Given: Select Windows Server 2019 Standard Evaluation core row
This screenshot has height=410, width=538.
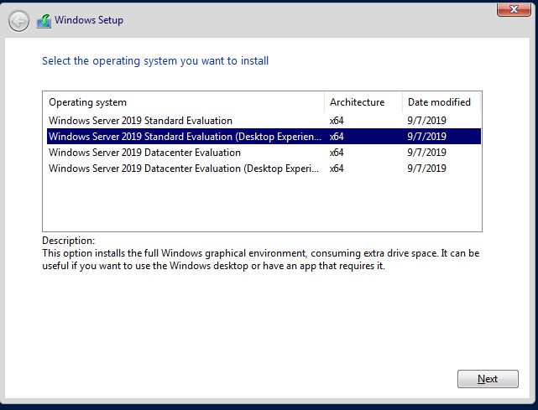Looking at the screenshot, I should coord(264,121).
